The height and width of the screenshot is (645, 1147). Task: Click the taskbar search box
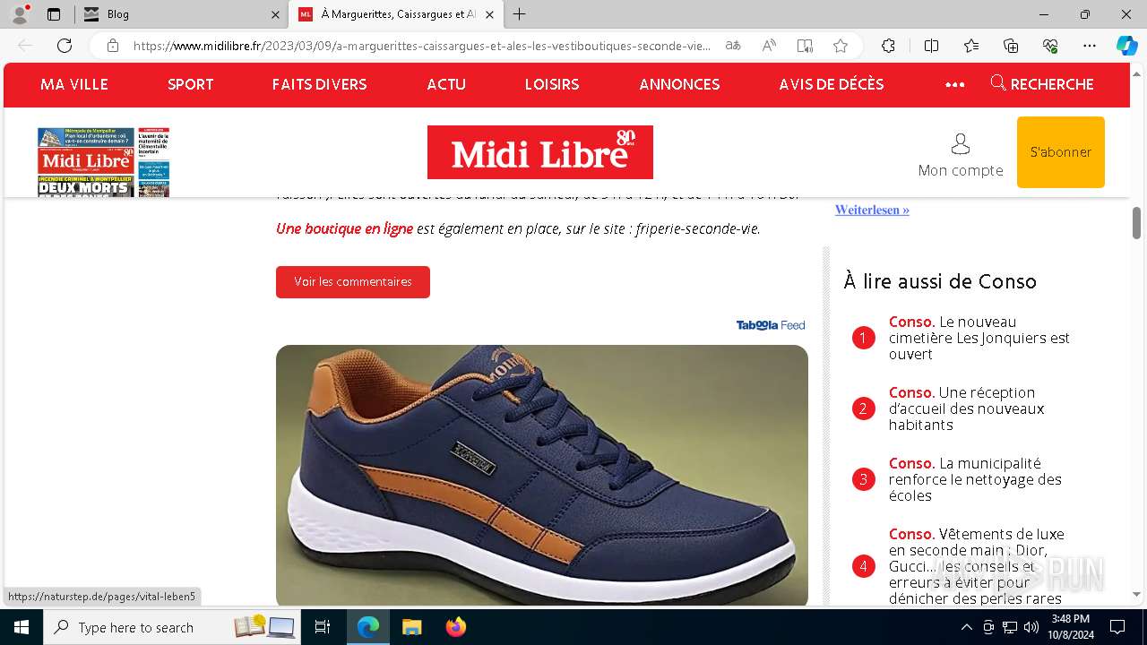pos(172,627)
